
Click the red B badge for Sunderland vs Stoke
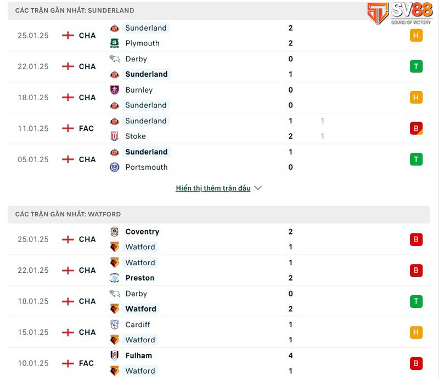coord(416,128)
